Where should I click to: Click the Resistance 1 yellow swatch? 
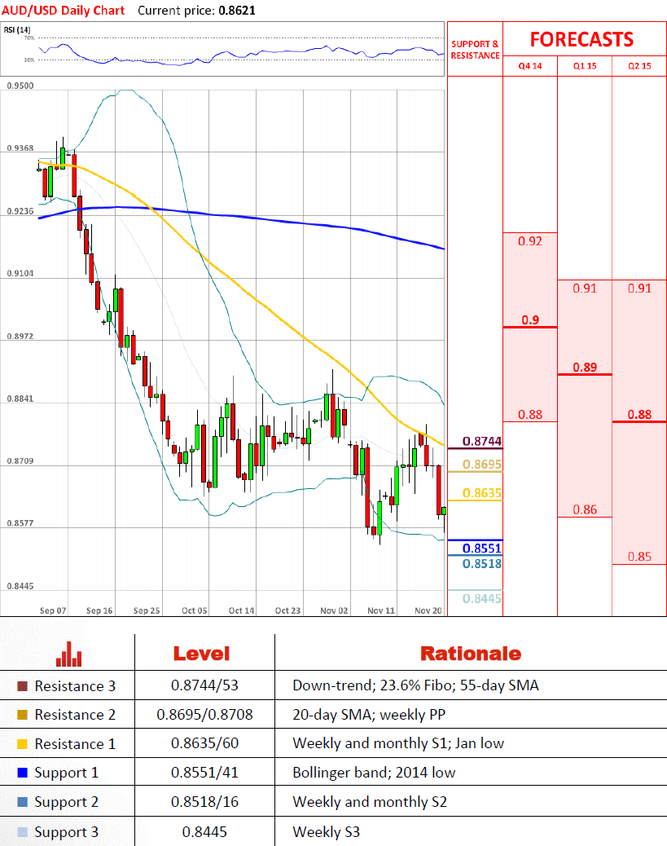[x=22, y=744]
